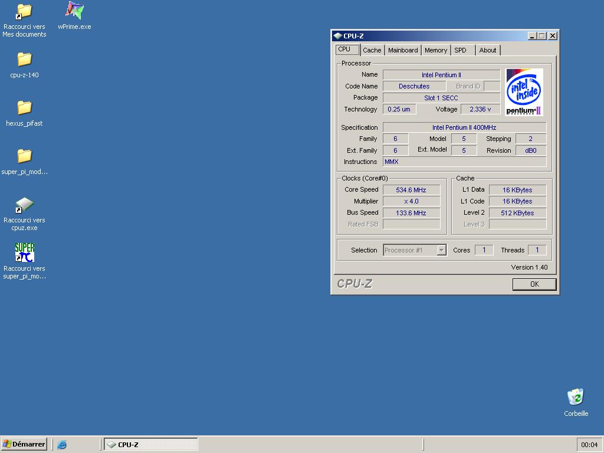Click the Technology value 0.25 um

[399, 109]
